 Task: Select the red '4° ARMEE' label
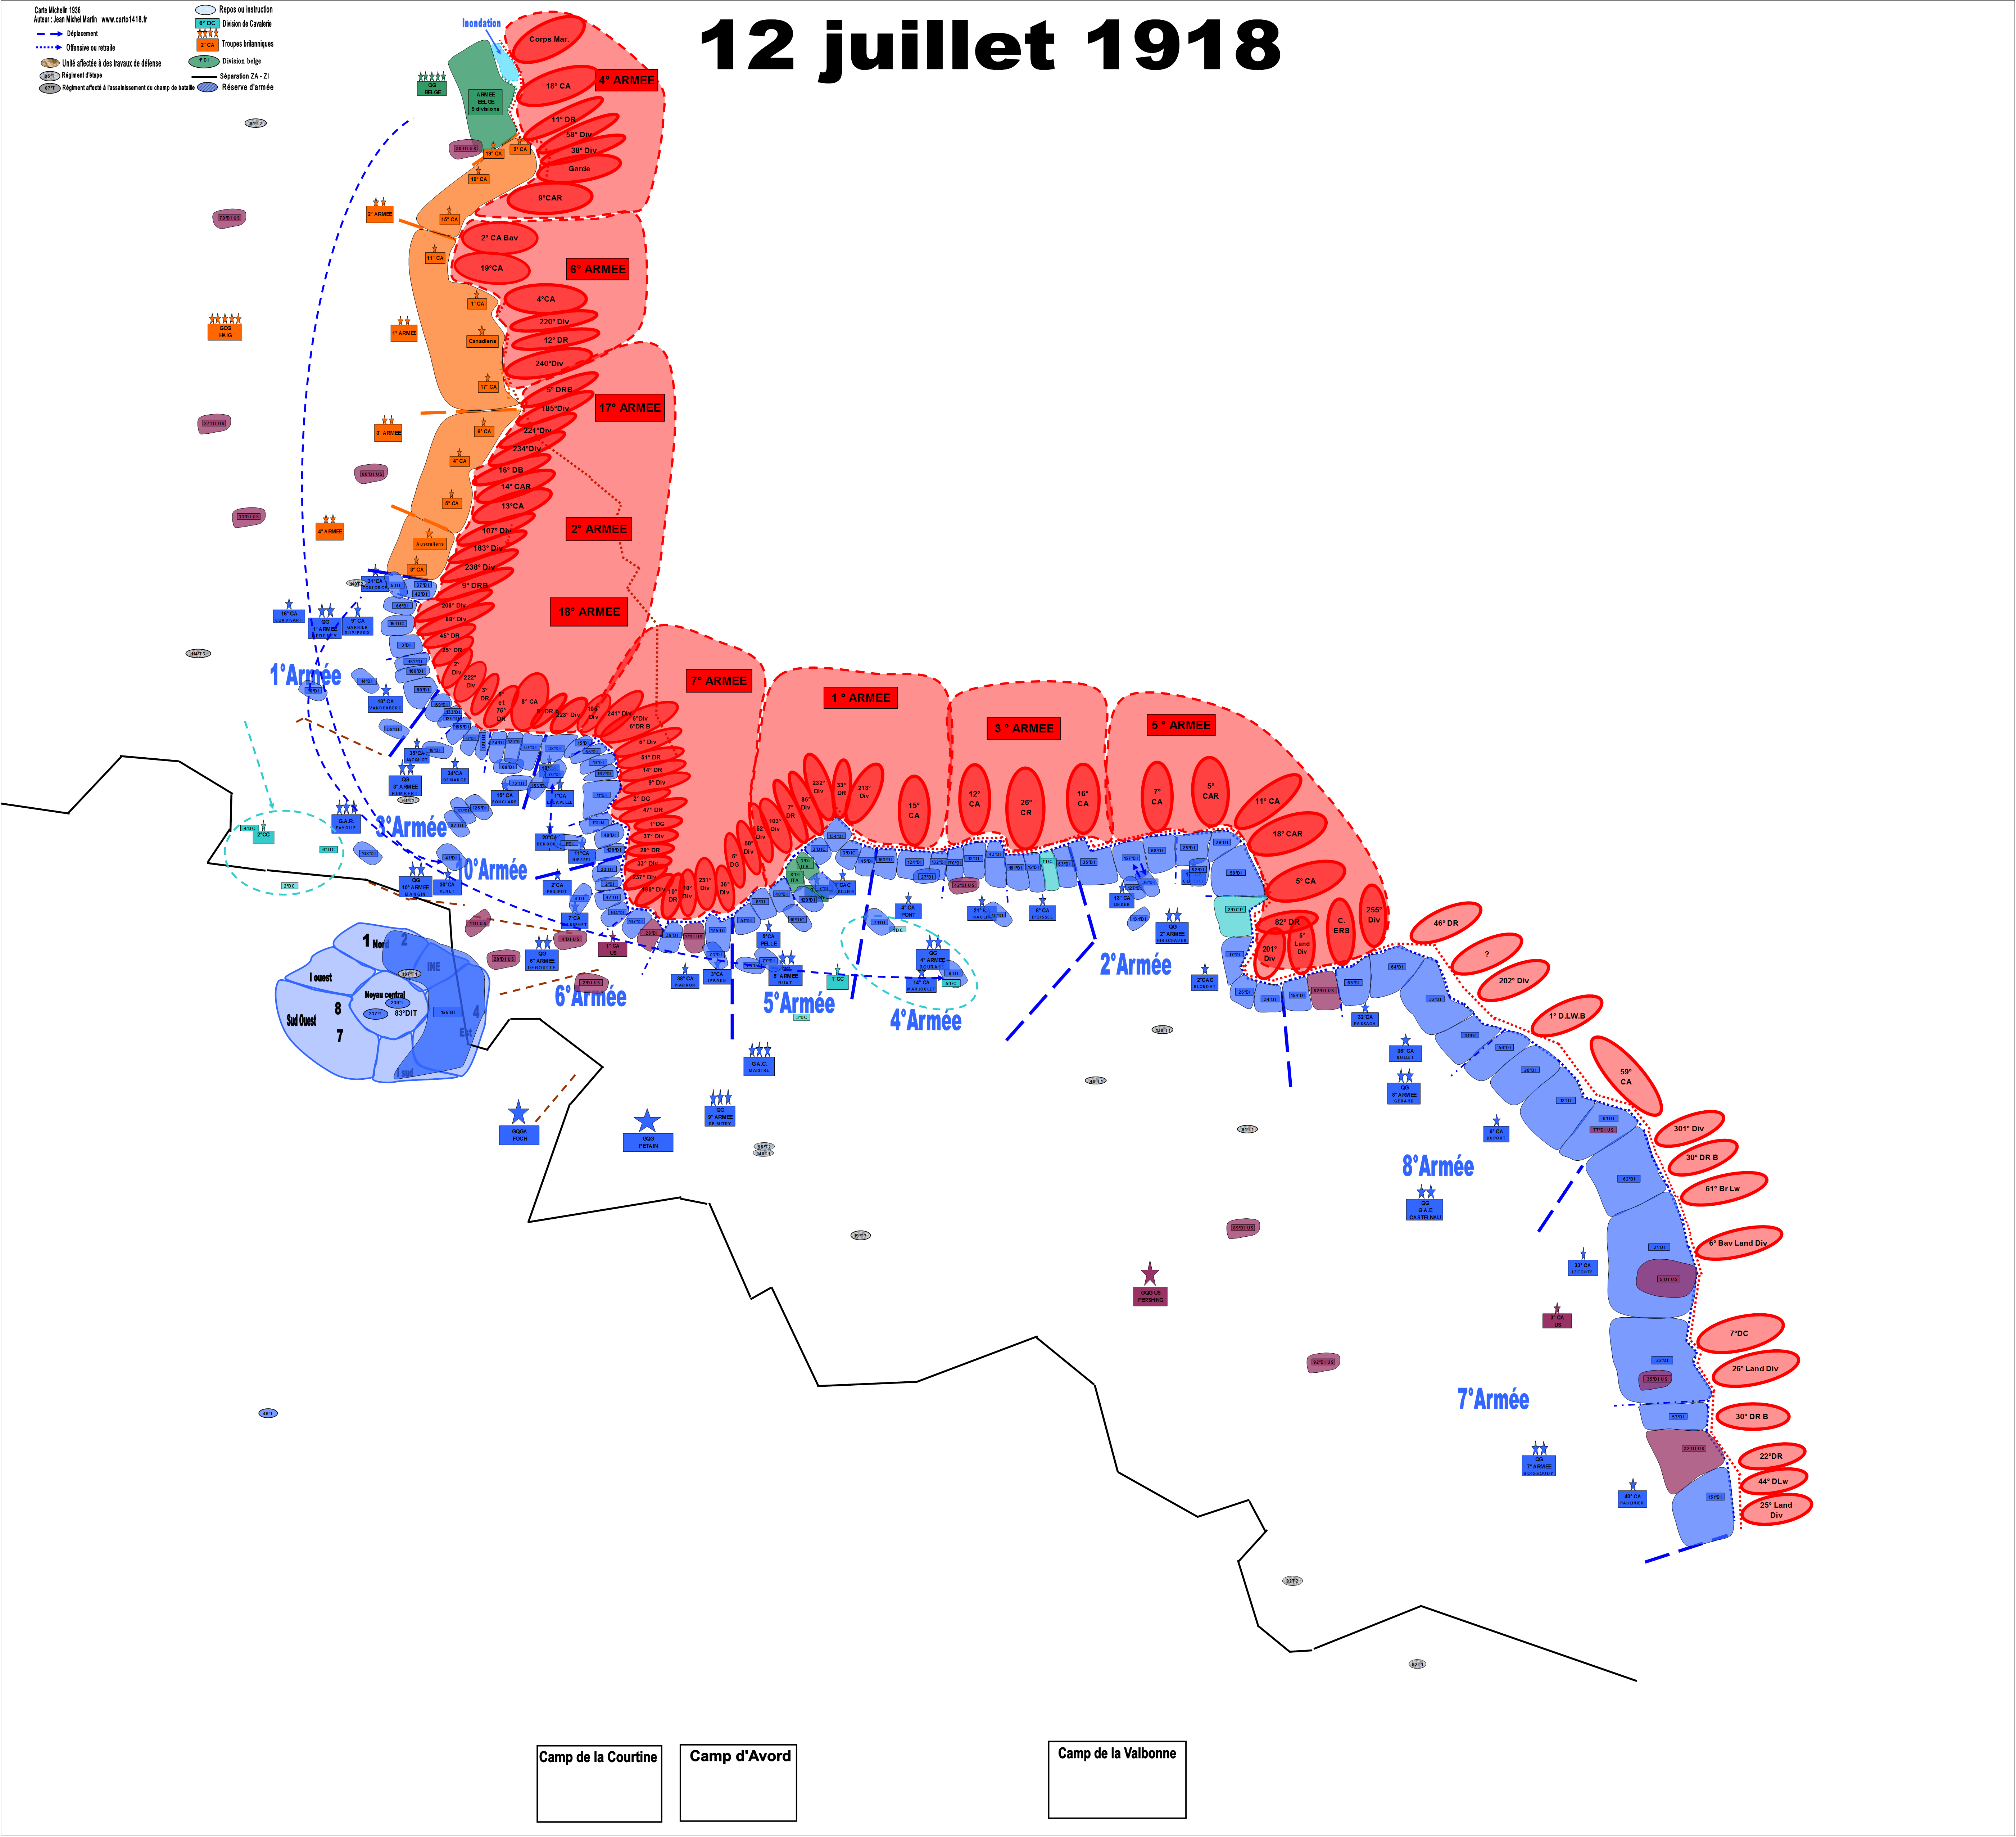click(x=627, y=80)
